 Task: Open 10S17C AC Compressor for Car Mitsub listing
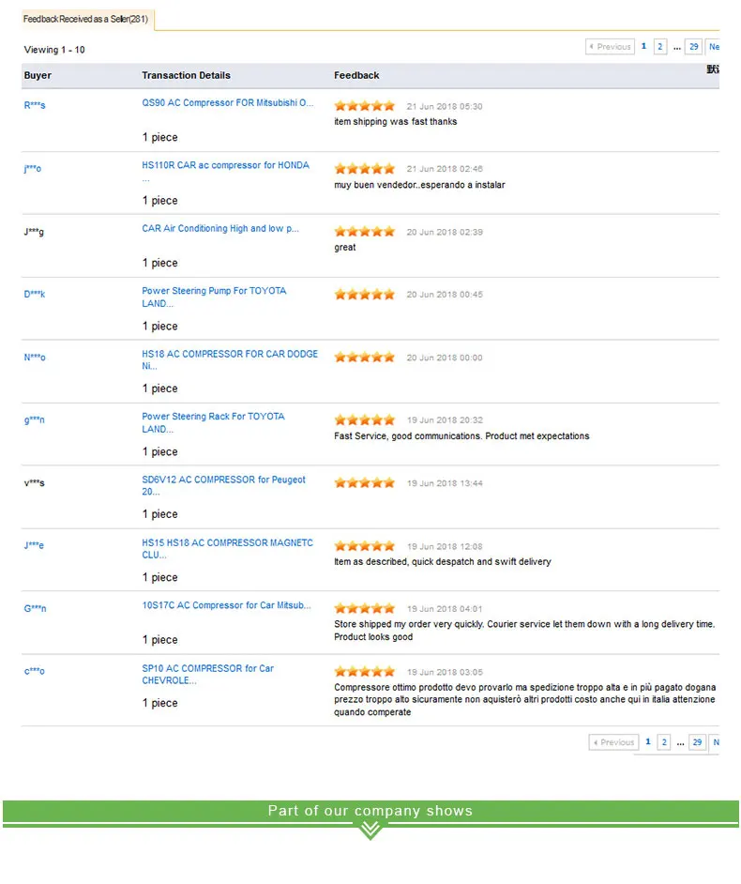[x=226, y=605]
